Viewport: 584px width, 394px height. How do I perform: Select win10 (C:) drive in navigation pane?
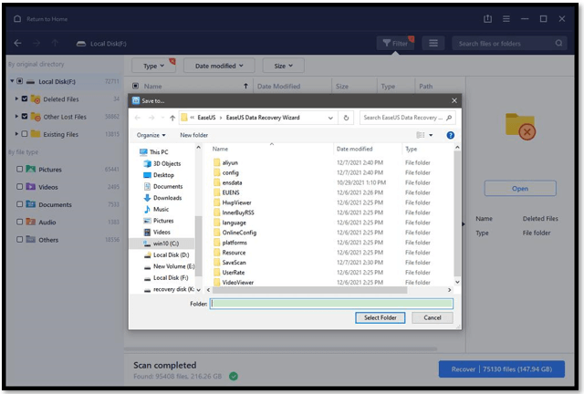pos(162,244)
